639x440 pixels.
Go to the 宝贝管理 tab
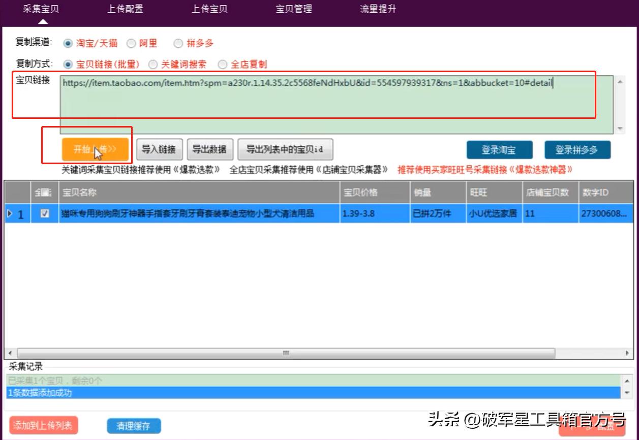click(x=294, y=9)
